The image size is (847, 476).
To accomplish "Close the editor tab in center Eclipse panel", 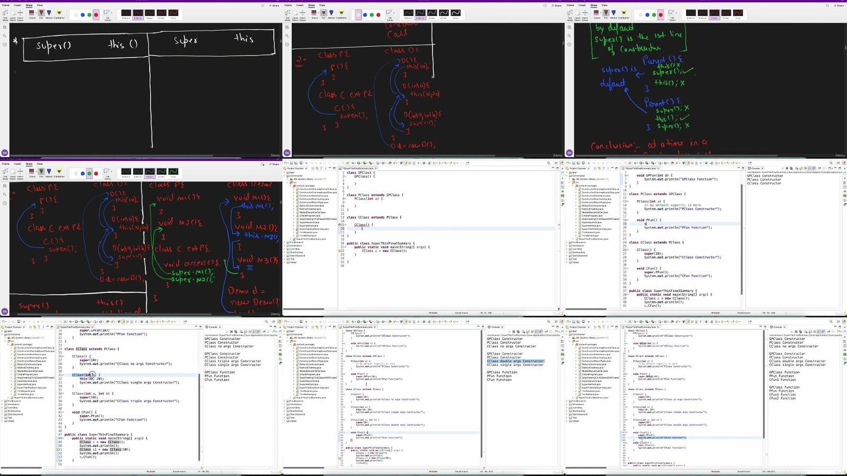I will (376, 168).
